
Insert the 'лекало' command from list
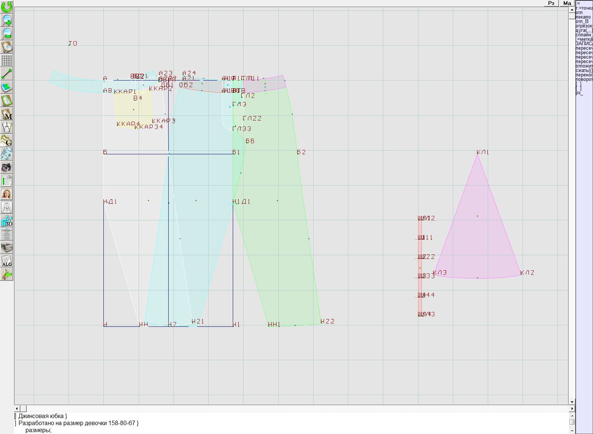coord(583,17)
